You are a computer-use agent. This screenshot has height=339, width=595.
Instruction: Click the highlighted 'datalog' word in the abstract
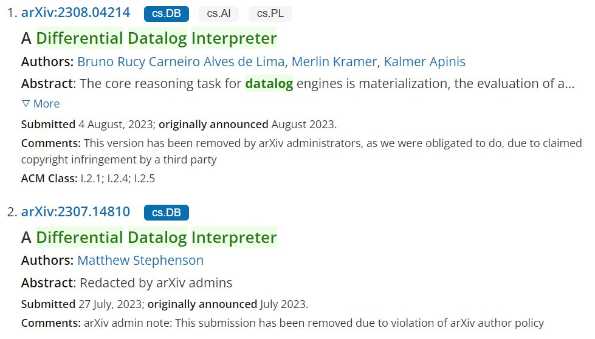tap(269, 84)
